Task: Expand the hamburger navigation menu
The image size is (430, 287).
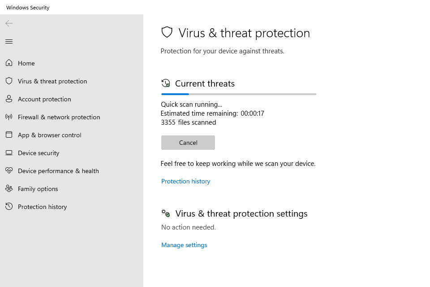Action: coord(9,42)
